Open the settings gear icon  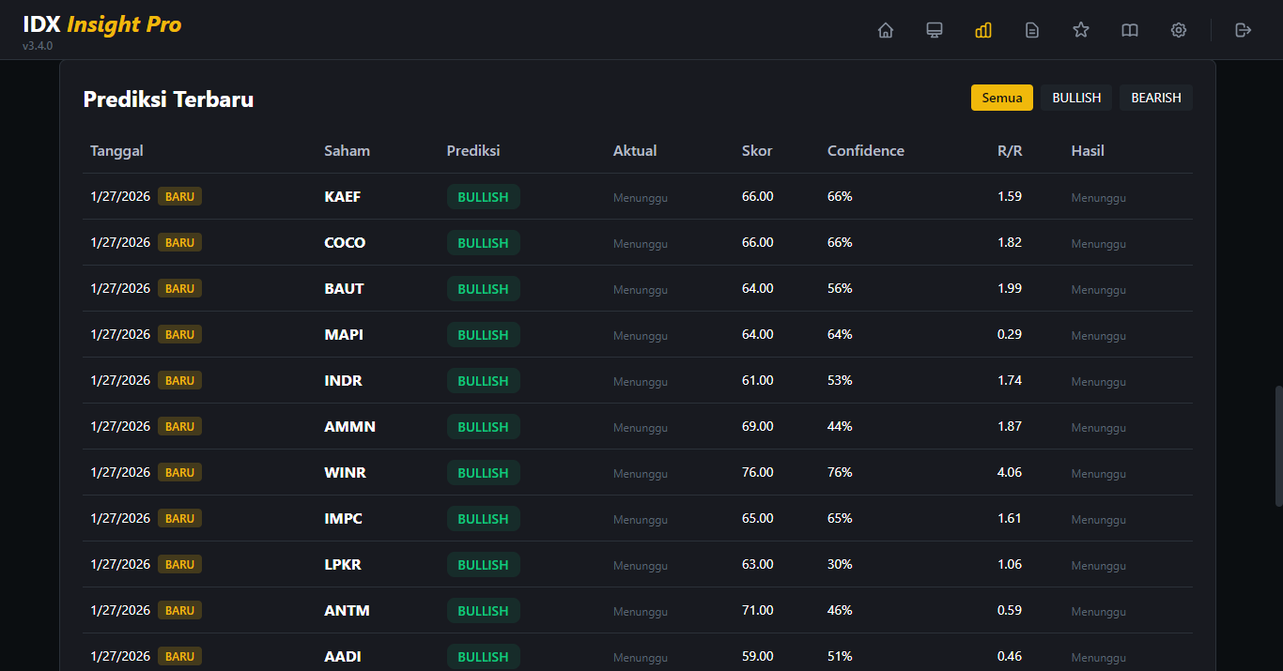(1179, 30)
